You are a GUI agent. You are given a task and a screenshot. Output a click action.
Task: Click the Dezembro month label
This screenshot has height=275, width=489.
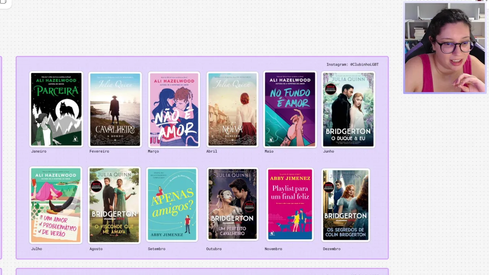(332, 249)
